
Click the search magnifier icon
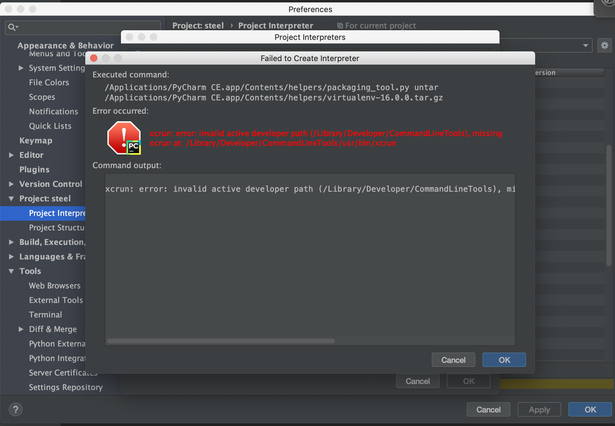(x=12, y=27)
